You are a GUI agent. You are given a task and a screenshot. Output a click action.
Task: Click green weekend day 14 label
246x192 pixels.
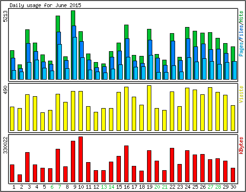111,187
